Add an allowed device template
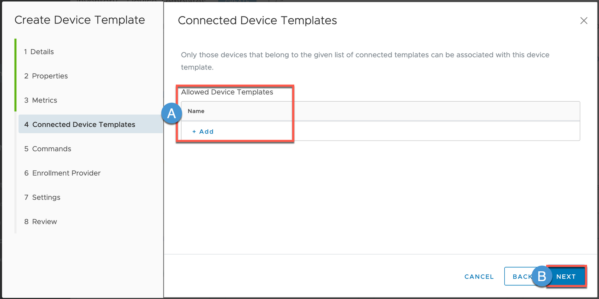 click(203, 132)
